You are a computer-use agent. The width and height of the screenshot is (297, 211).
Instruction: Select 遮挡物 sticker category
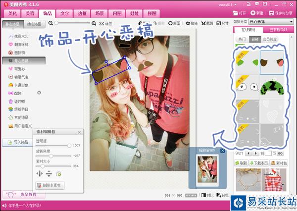coord(16,53)
